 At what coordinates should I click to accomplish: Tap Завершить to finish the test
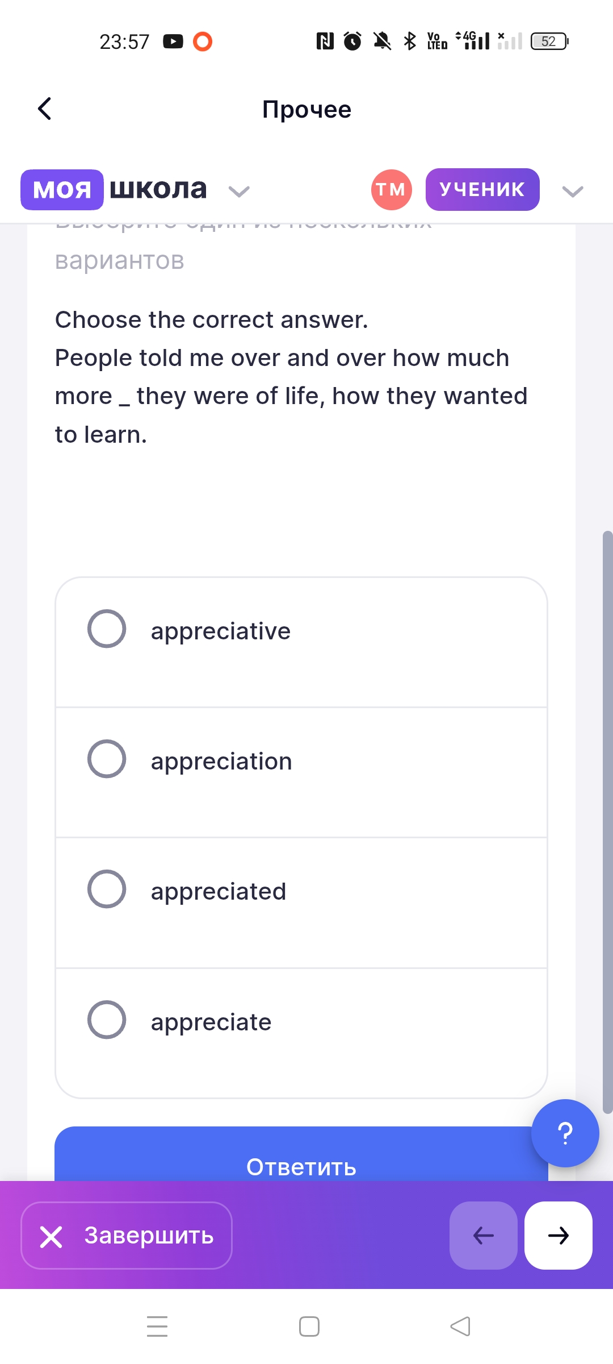[x=127, y=1236]
